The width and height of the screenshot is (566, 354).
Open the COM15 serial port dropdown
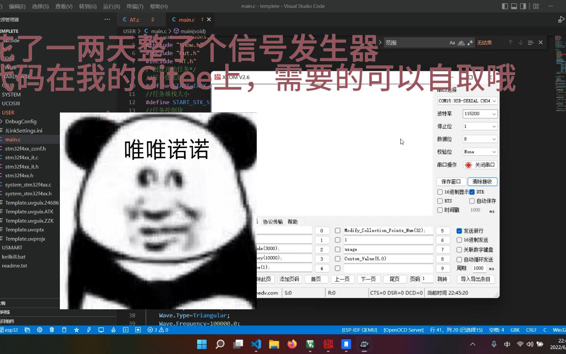point(467,101)
